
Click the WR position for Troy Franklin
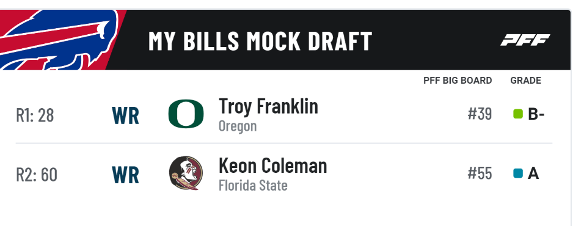pos(125,115)
